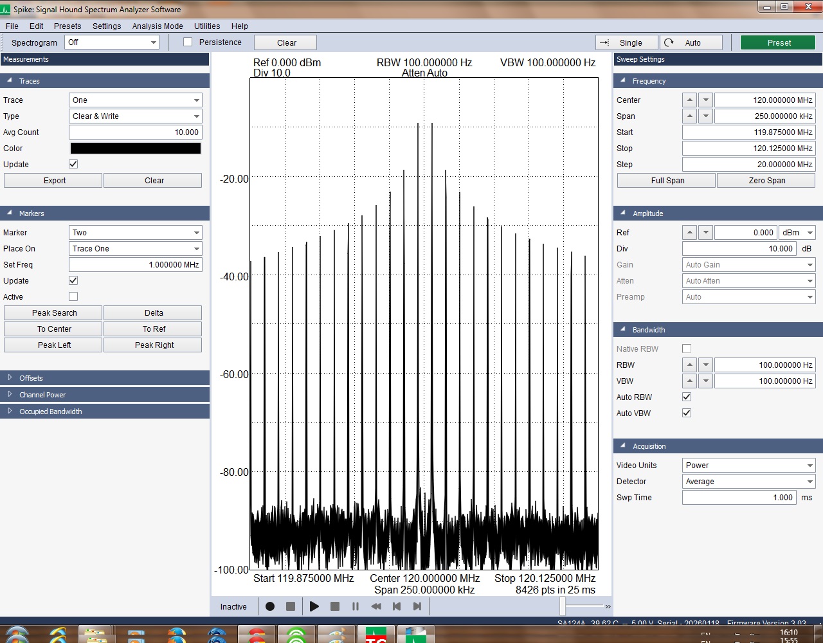The image size is (823, 643).
Task: Decrease Center frequency with down arrow
Action: point(705,100)
